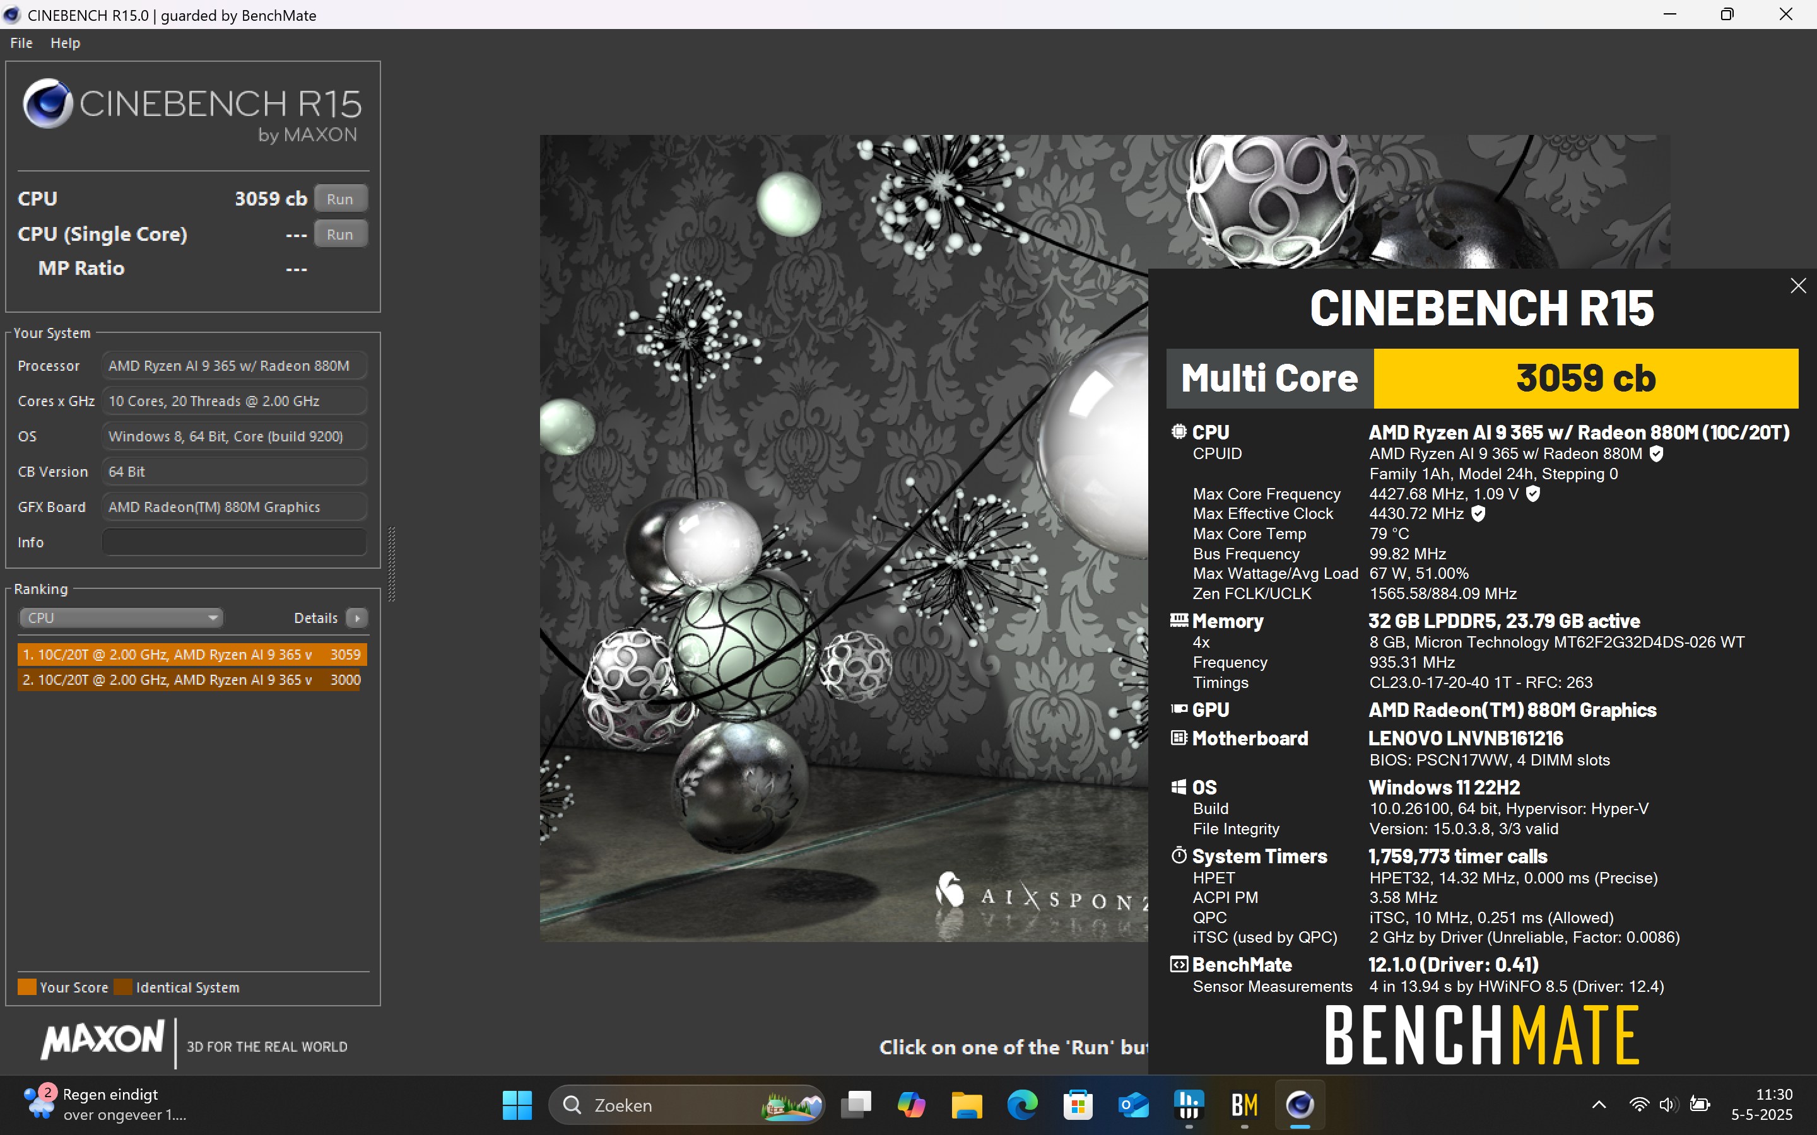Open the Help menu

tap(66, 43)
